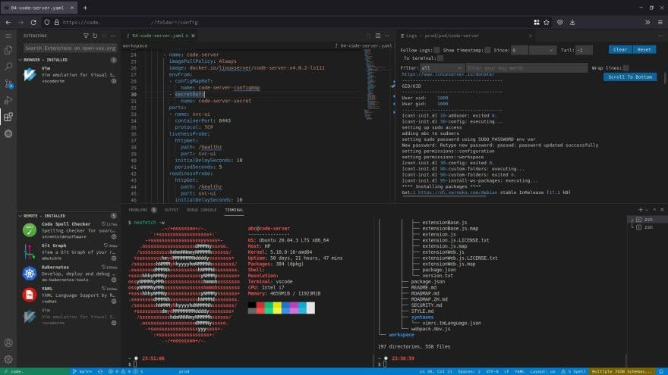This screenshot has height=375, width=668.
Task: Open the linuxserver.io donate link
Action: point(448,74)
